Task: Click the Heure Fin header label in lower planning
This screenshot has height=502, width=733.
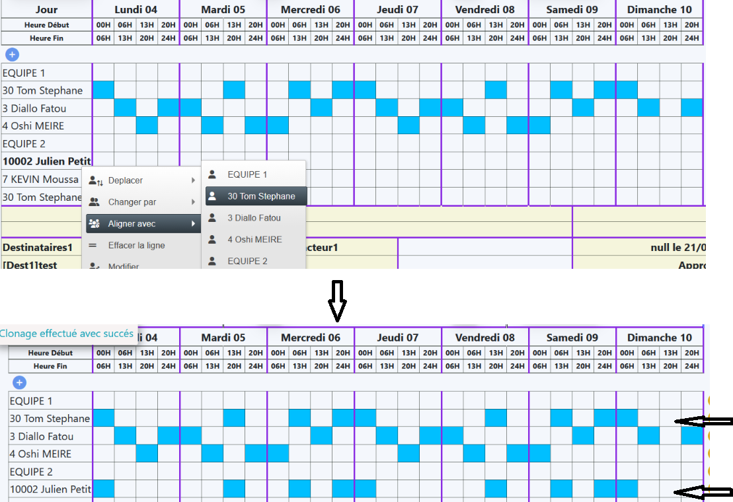Action: (50, 366)
